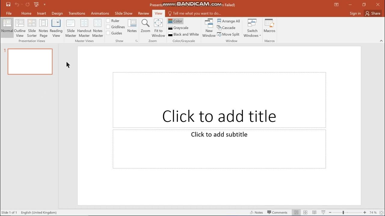Click English (United Kingdom) language indicator
This screenshot has width=385, height=216.
39,212
